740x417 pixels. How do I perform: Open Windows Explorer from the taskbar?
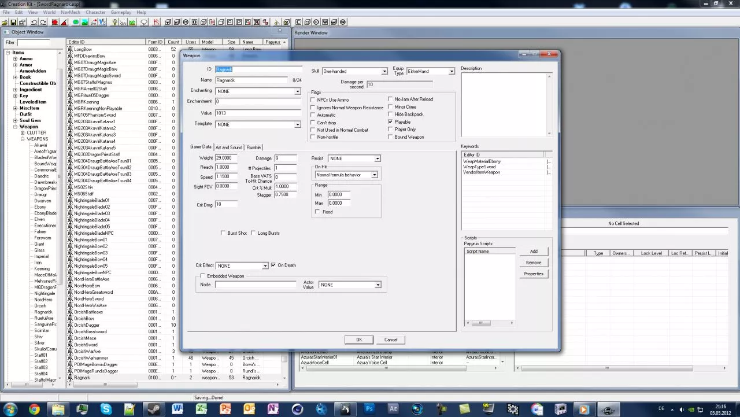click(x=58, y=409)
